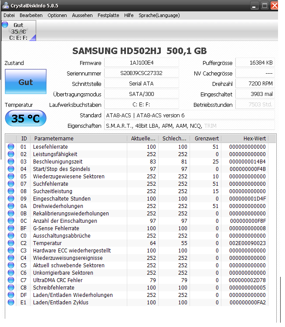Open the Festplatte menu

point(109,15)
